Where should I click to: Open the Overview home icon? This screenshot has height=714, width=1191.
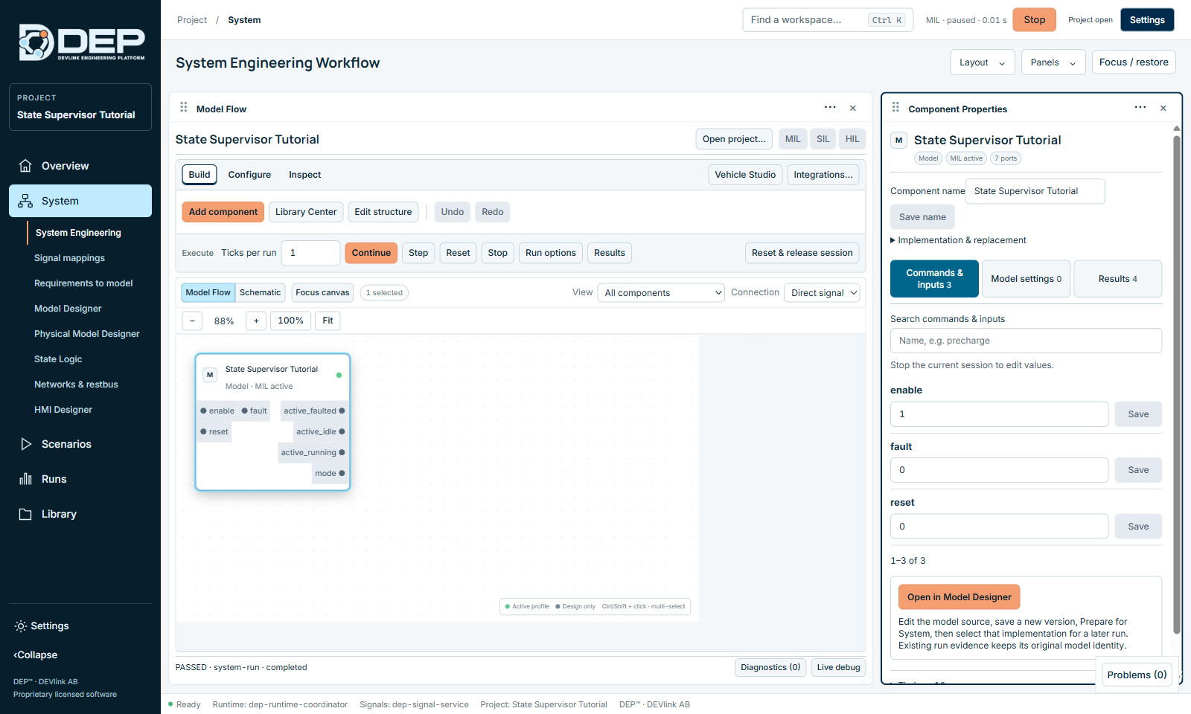(25, 166)
